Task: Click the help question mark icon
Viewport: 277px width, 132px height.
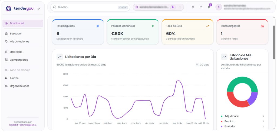Action: click(201, 7)
